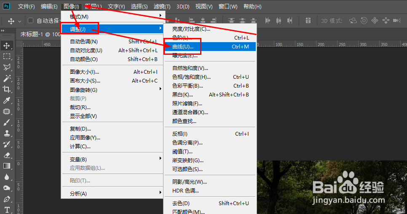
Task: Click the 3D orbit camera icon
Action: [353, 21]
